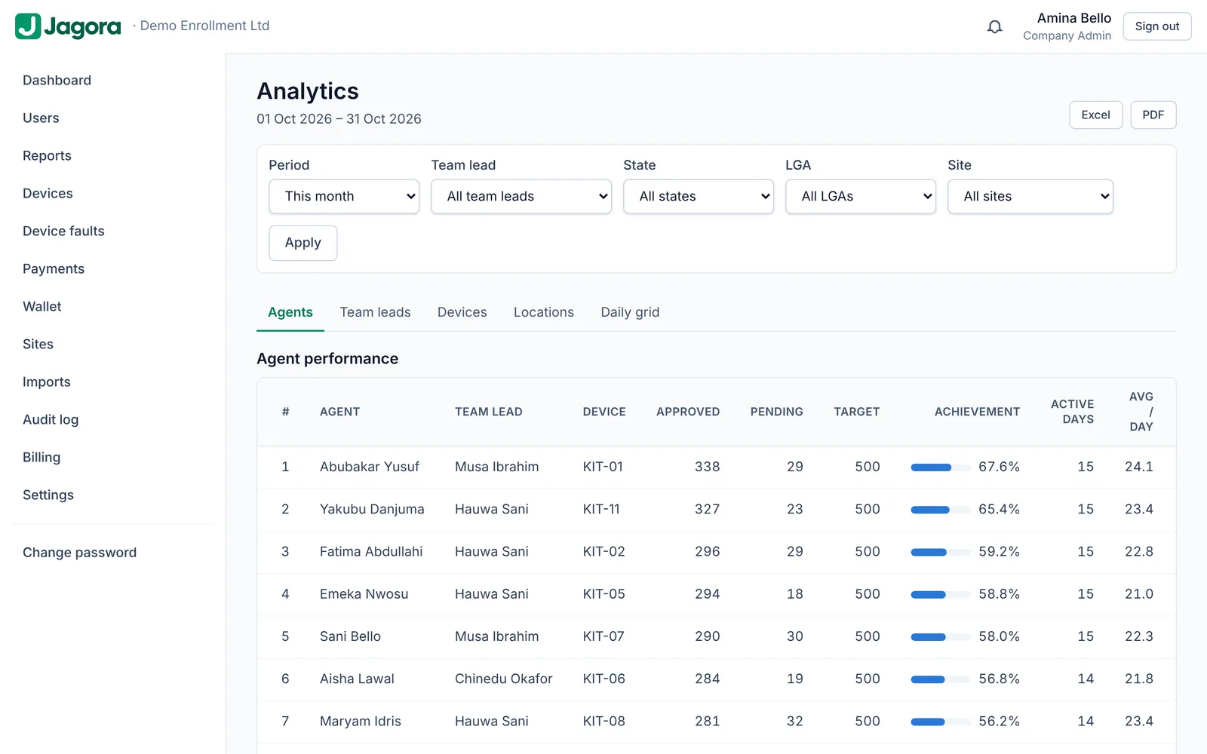
Task: Open Sites in the sidebar
Action: click(x=38, y=345)
